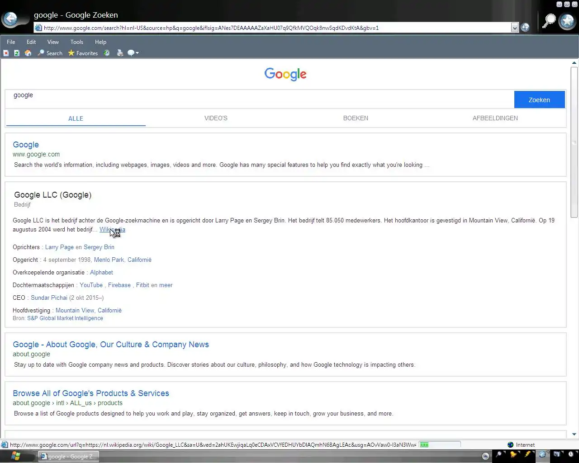The image size is (579, 463).
Task: Open the Tools menu
Action: (x=77, y=42)
